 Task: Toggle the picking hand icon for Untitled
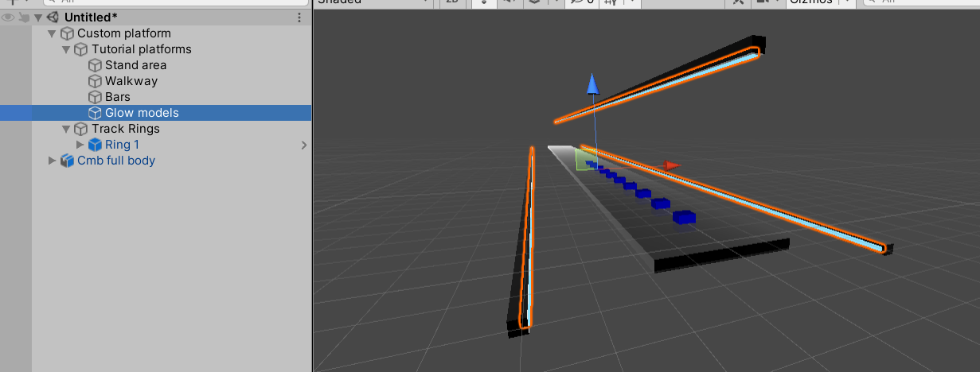(x=24, y=17)
